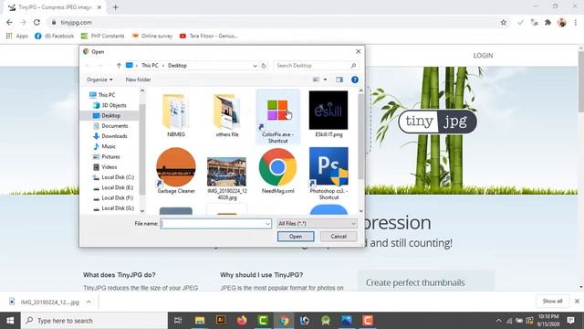Click Show all downloads button
This screenshot has width=584, height=329.
[x=552, y=301]
